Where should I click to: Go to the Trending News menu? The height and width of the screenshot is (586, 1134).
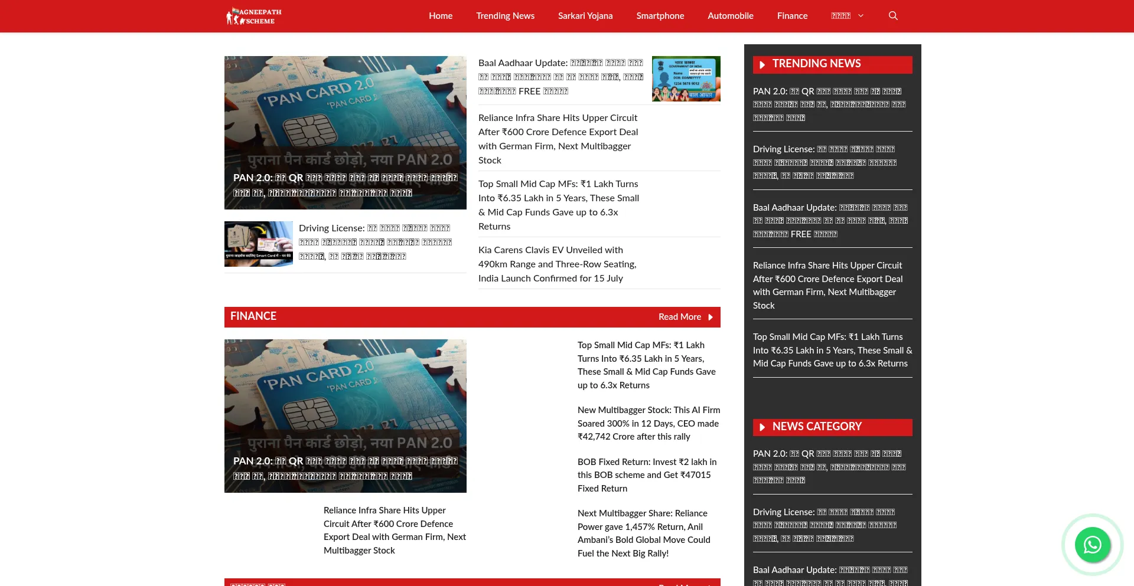point(505,16)
